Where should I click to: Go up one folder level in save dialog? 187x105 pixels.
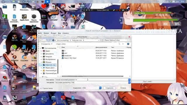point(50,40)
